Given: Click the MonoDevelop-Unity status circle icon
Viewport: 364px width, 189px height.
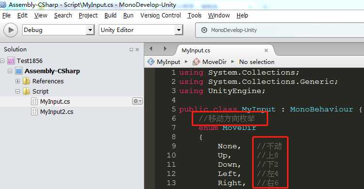Looking at the screenshot, I should (204, 30).
